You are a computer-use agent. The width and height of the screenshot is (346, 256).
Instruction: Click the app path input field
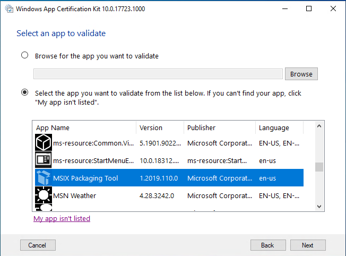[158, 74]
